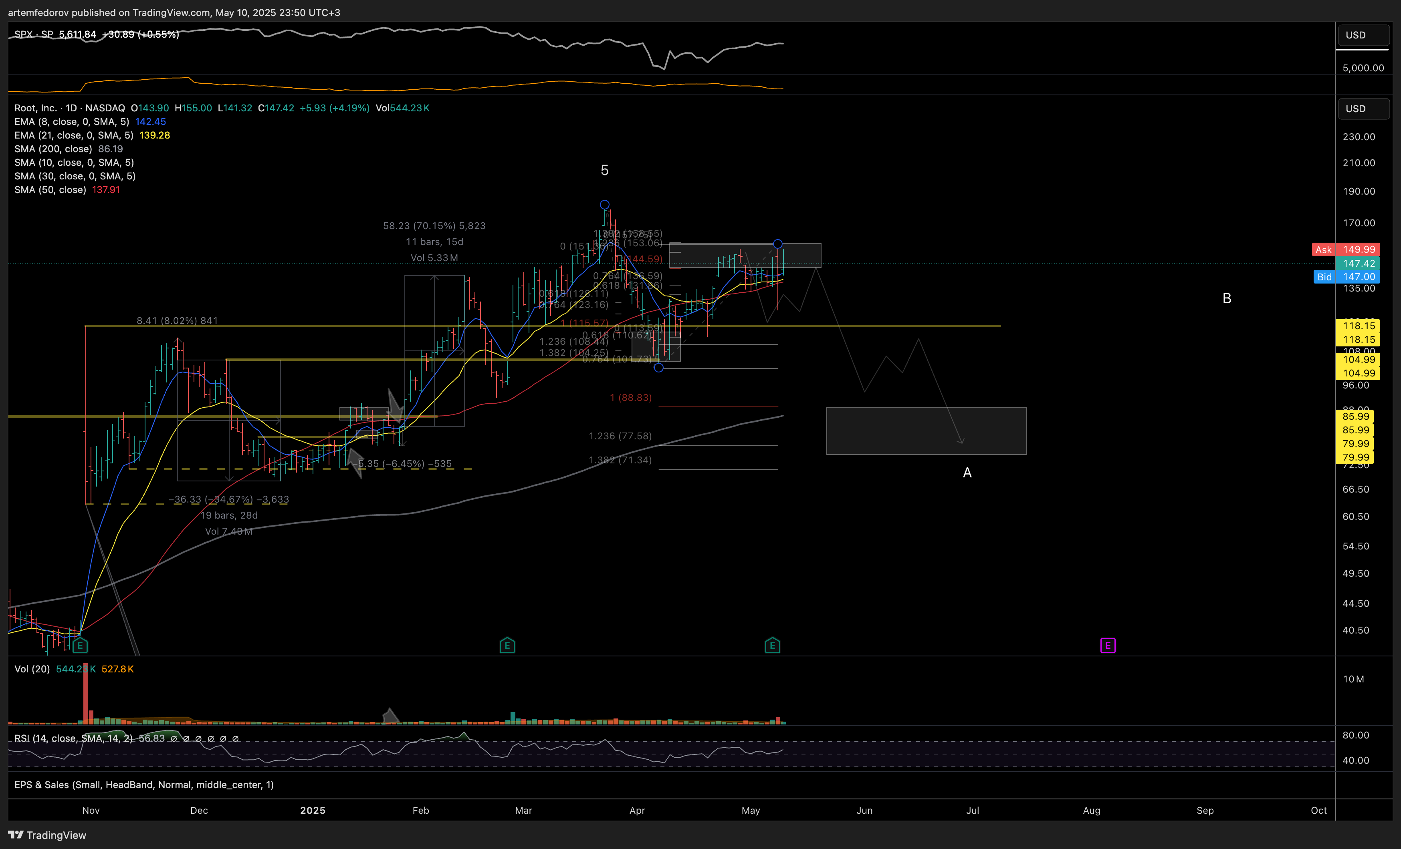Click the 5,000.00 SPX axis label
The width and height of the screenshot is (1401, 849).
(x=1363, y=68)
